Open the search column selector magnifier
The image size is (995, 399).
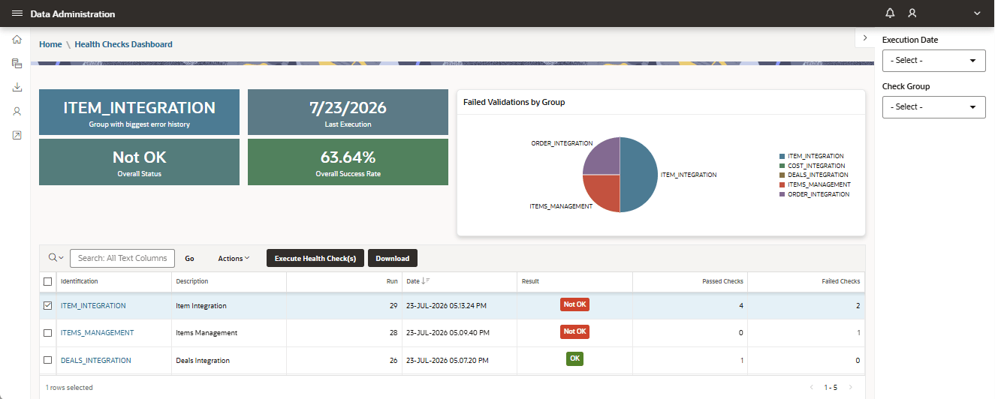click(x=56, y=258)
